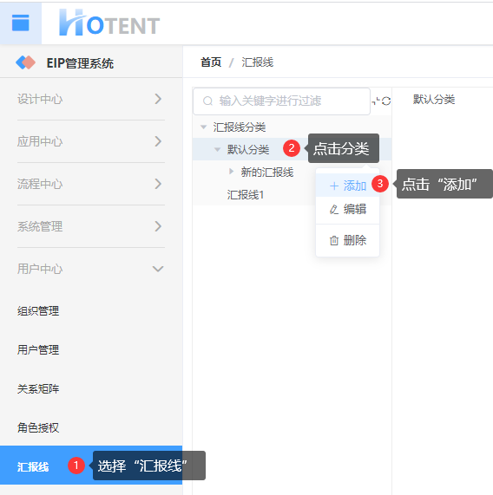This screenshot has width=493, height=495.
Task: Click the expand/collapse tree icon next to refresh
Action: tap(376, 101)
